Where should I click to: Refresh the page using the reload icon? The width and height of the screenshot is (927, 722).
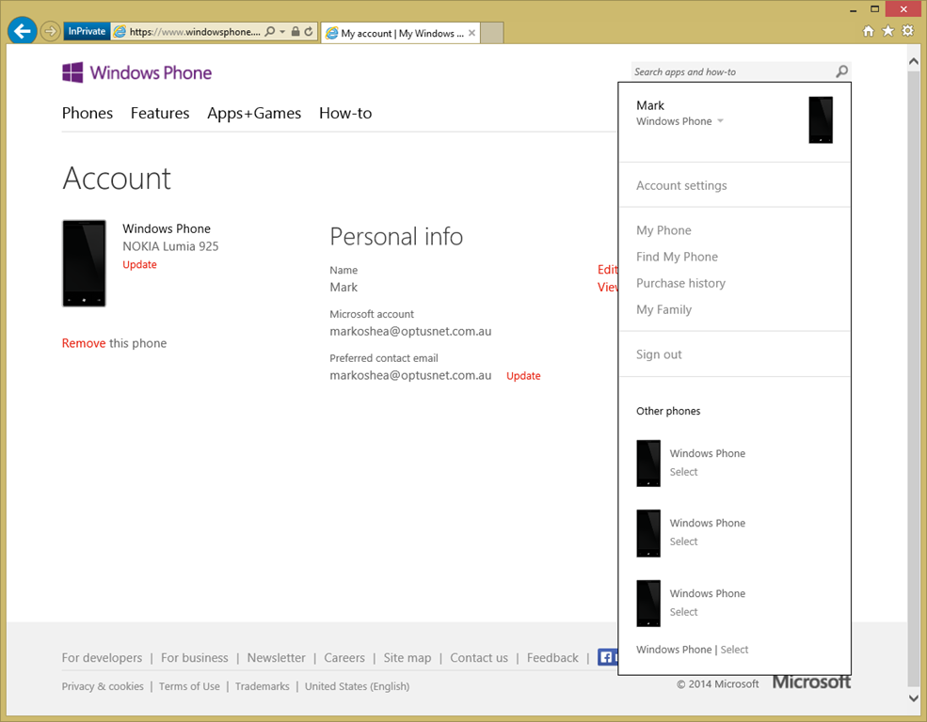[309, 32]
